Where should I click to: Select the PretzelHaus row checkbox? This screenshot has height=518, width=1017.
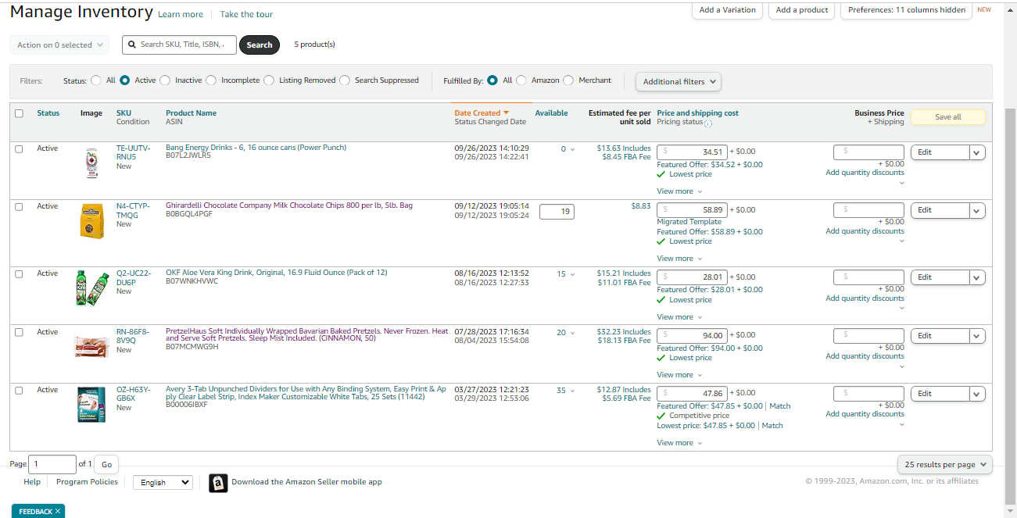(20, 332)
